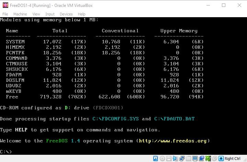Click the 10,768 conventional memory value
The image size is (247, 162).
[x=111, y=42]
